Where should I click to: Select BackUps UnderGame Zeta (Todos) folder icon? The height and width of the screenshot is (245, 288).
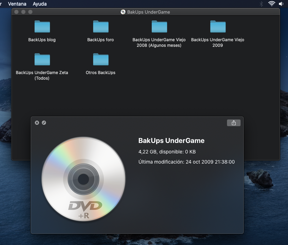tap(42, 59)
